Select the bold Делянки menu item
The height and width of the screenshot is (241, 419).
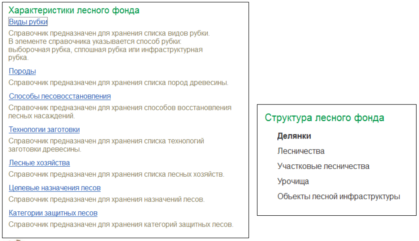[x=294, y=136]
